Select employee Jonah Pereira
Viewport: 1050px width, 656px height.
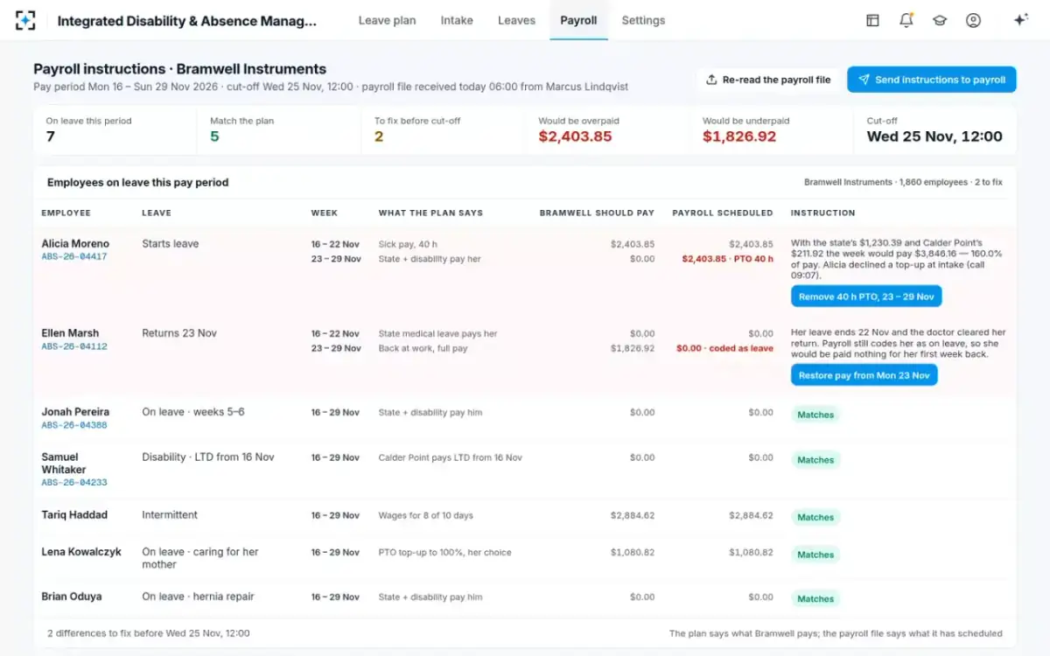(75, 412)
